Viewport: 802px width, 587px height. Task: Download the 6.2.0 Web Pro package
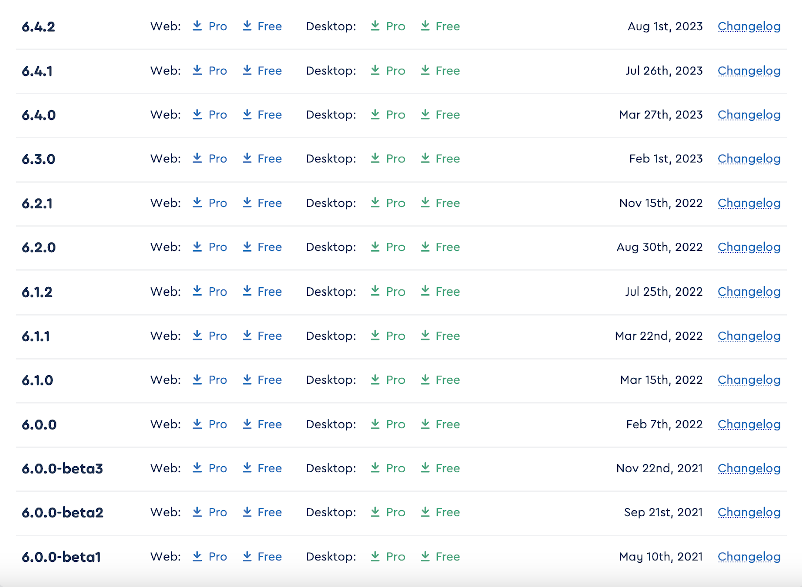210,247
